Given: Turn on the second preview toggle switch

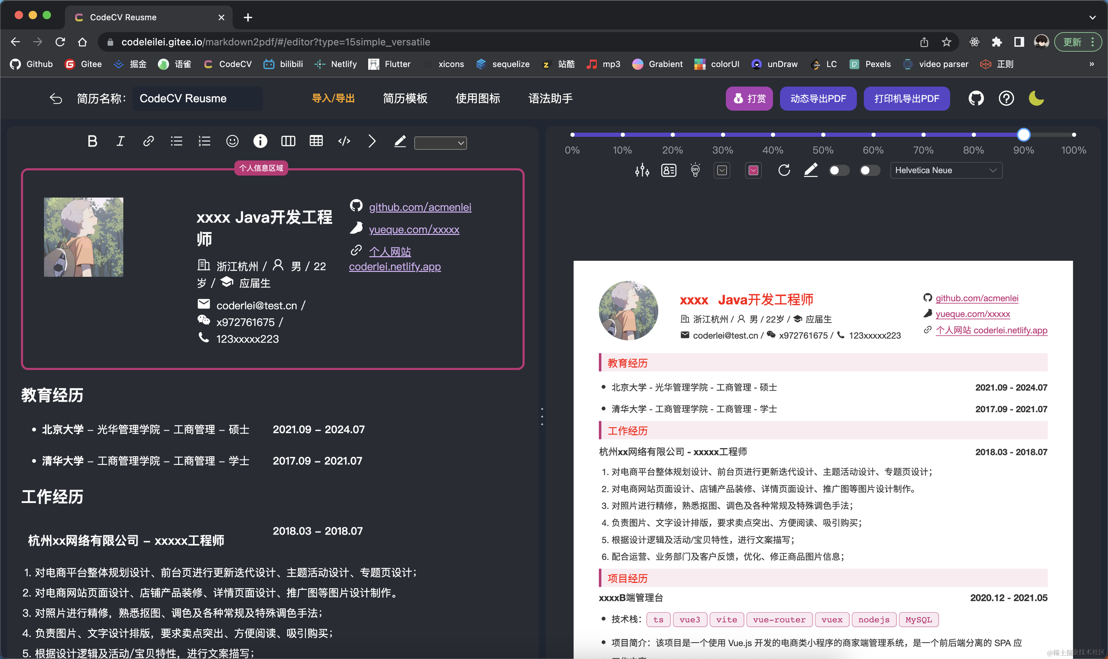Looking at the screenshot, I should 869,170.
